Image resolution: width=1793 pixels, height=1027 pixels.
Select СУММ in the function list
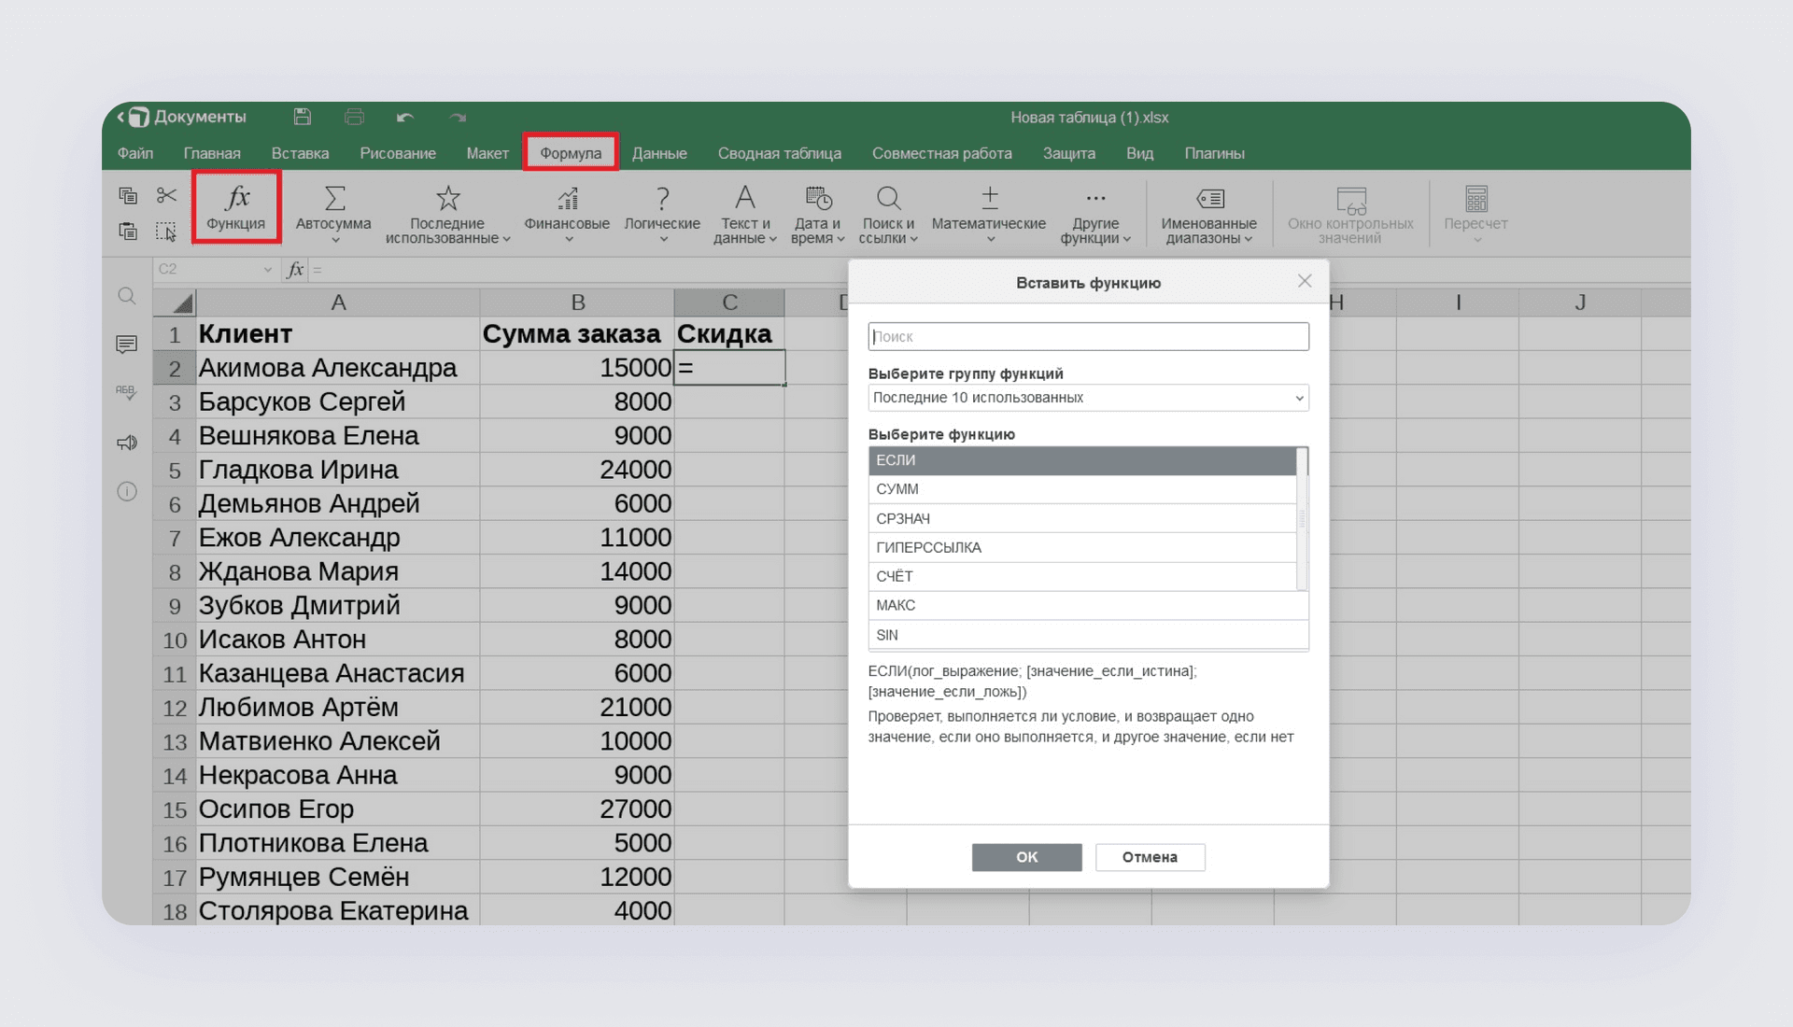(x=1082, y=489)
